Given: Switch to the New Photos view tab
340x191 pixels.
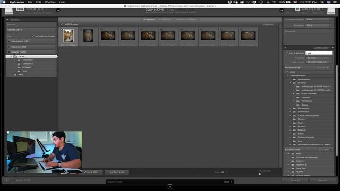Looking at the screenshot, I should pyautogui.click(x=165, y=19).
